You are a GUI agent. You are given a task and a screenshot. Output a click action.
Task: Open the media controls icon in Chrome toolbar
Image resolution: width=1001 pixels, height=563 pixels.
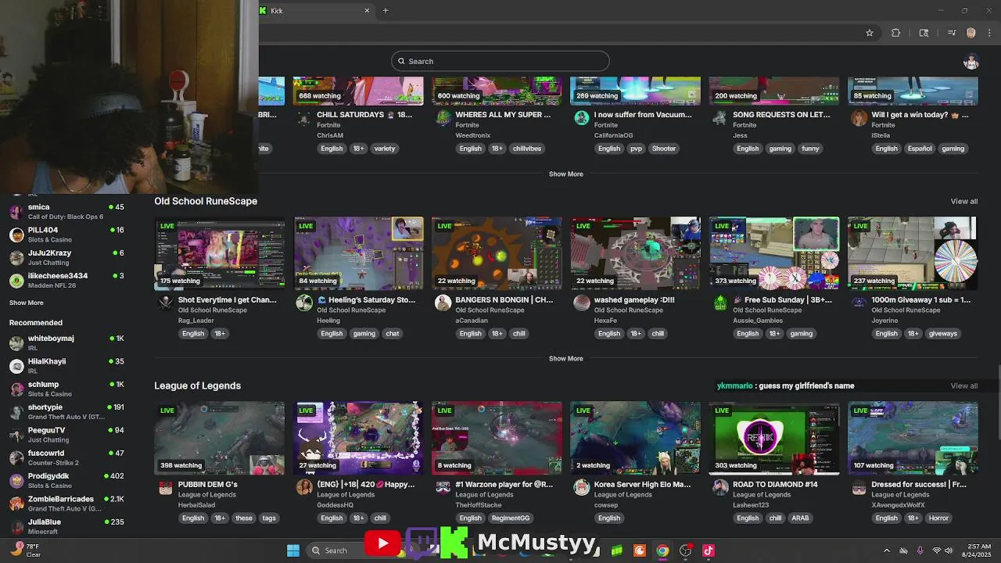click(x=952, y=33)
